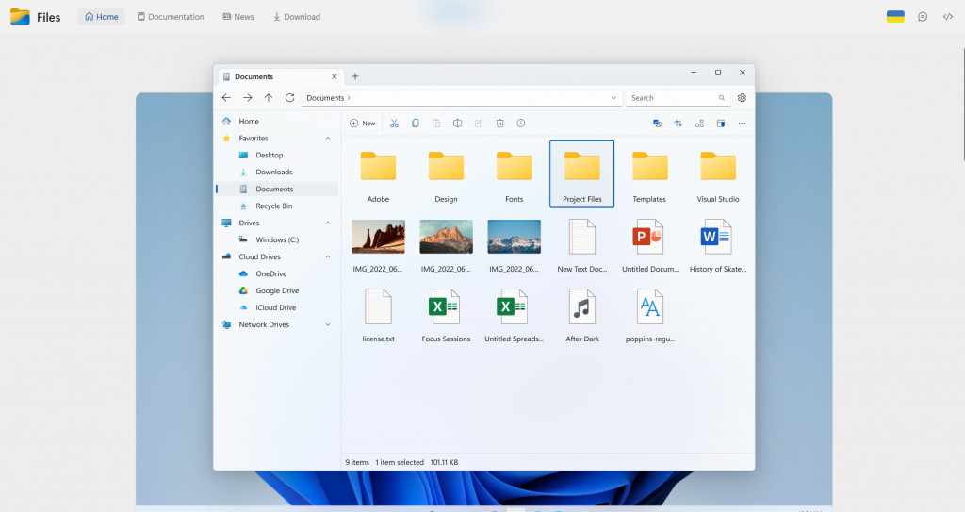Image resolution: width=965 pixels, height=512 pixels.
Task: Click the New item button
Action: pos(362,124)
